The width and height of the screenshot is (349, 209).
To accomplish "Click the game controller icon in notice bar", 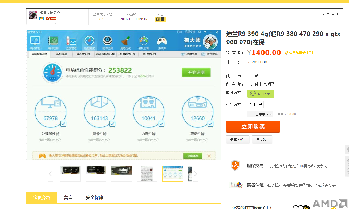I will point(42,156).
